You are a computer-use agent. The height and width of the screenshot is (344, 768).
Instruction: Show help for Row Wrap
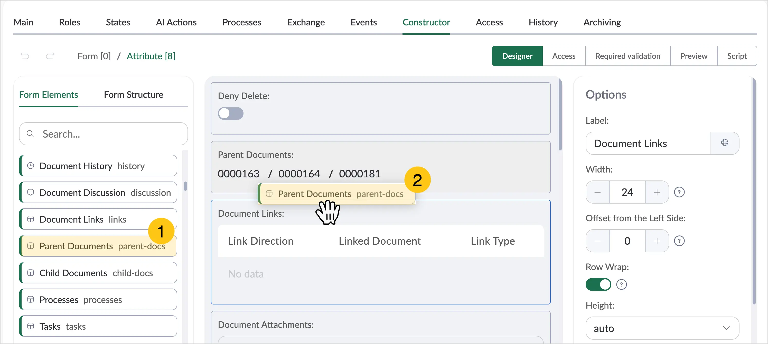pos(621,284)
